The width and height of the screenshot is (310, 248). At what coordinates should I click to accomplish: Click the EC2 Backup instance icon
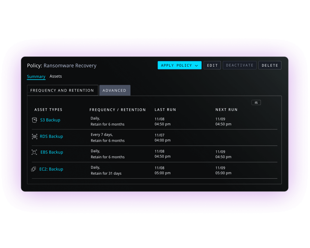pos(33,169)
